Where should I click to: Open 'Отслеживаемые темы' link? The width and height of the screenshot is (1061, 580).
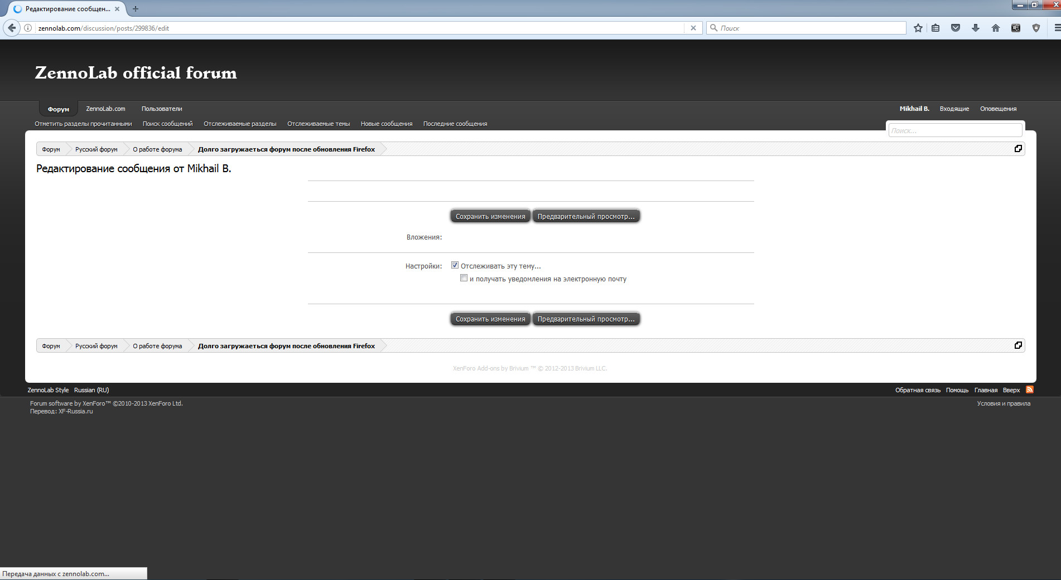(x=319, y=124)
